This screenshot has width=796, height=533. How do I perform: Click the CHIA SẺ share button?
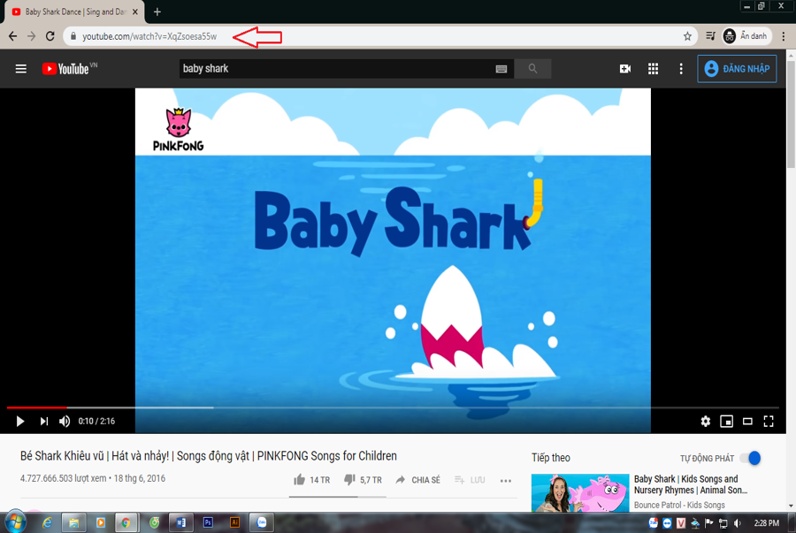(417, 480)
